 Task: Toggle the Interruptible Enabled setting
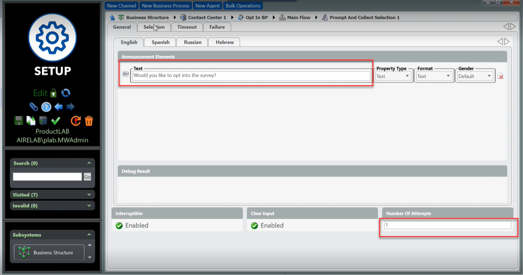tap(132, 225)
